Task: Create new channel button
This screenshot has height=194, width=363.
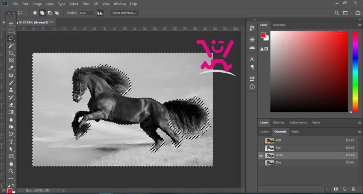Action: [345, 189]
